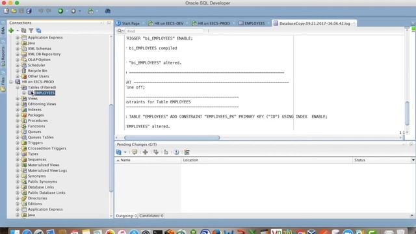Expand the Sequences tree node
This screenshot has height=234, width=416.
coord(18,159)
